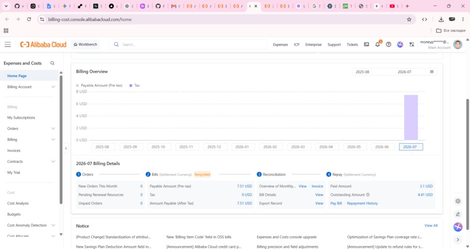The image size is (470, 249).
Task: Edit end month 2026-07 field
Action: tap(404, 72)
